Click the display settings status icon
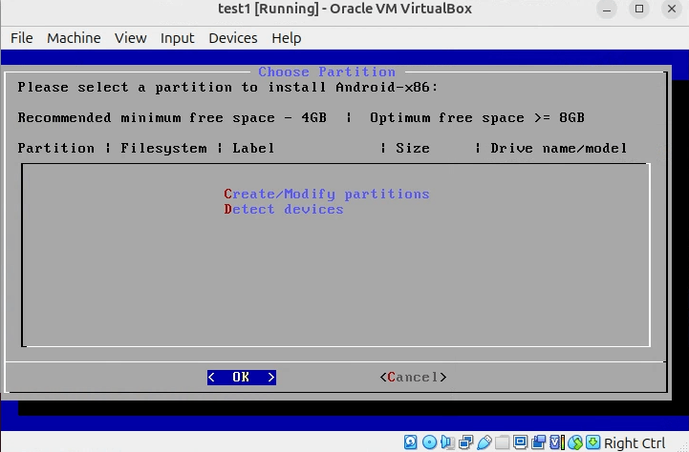Screen dimensions: 689x452 (520, 442)
